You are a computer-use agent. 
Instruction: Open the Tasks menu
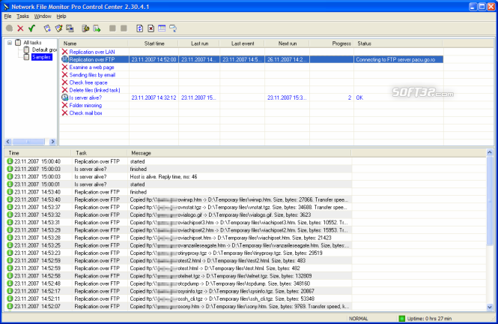22,16
